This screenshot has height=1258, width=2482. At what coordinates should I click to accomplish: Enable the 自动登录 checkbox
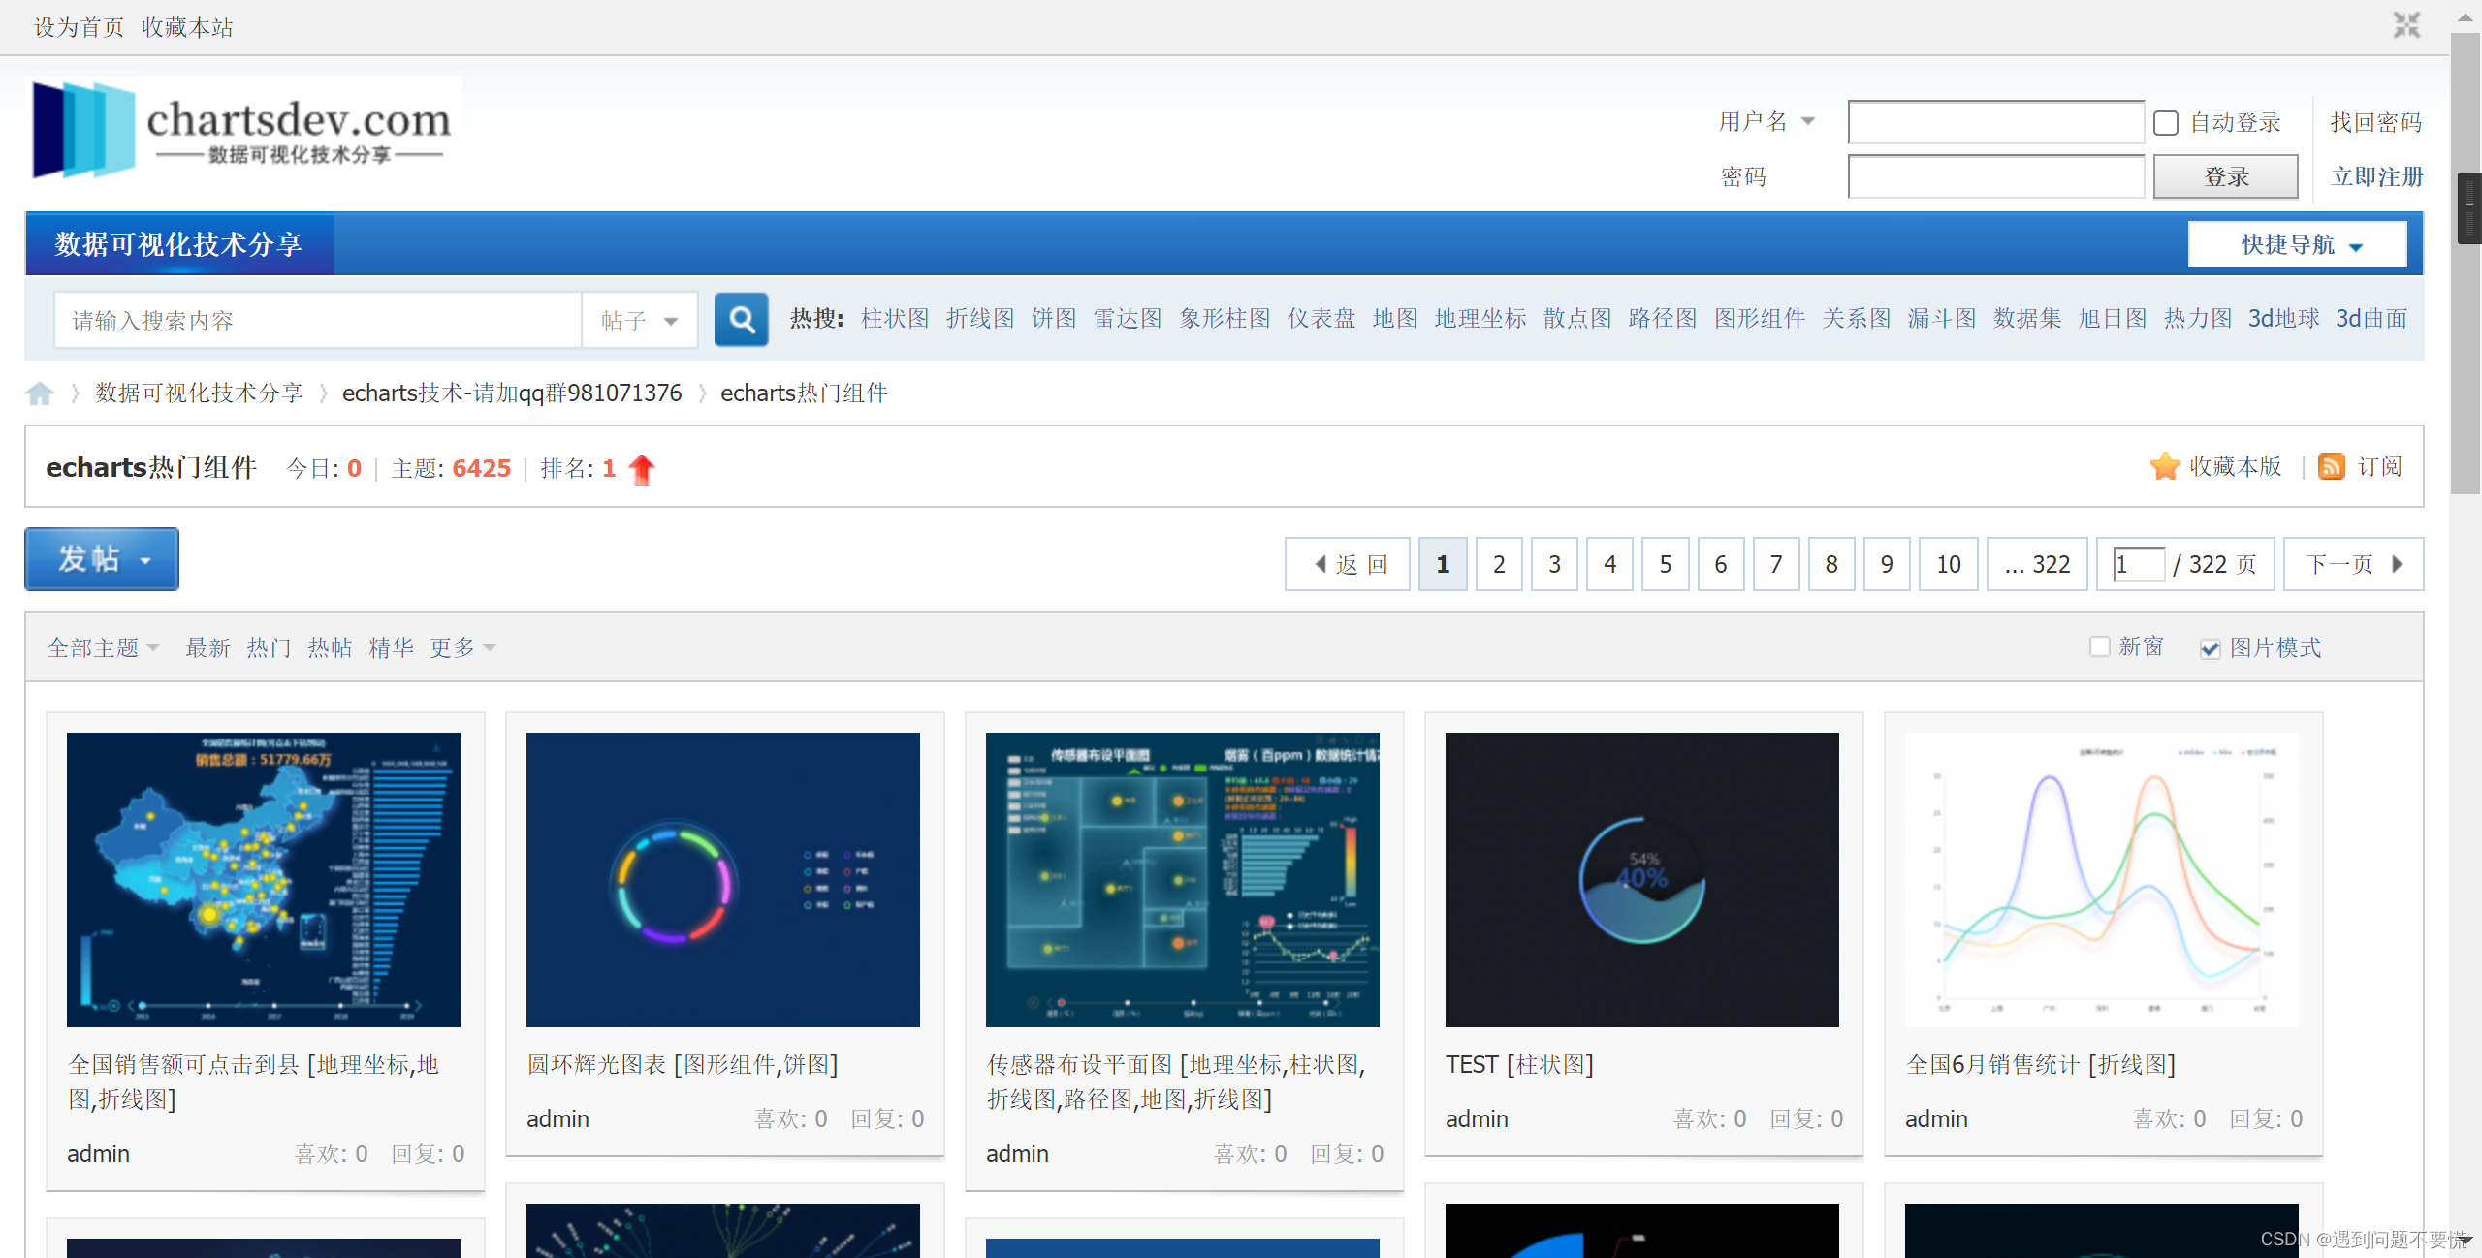[x=2166, y=123]
